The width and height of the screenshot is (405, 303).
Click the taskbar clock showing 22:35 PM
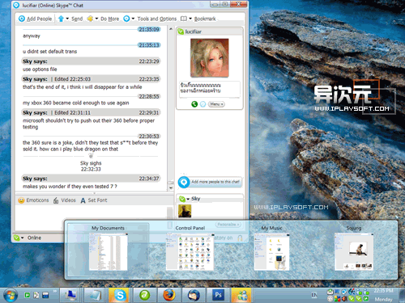click(x=383, y=291)
